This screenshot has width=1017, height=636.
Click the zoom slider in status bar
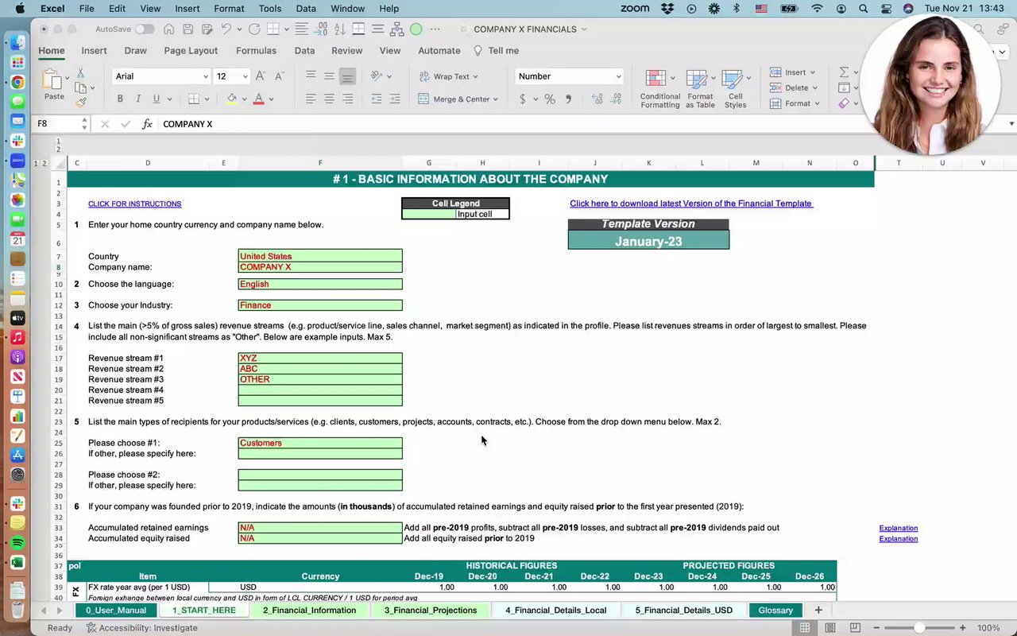918,628
